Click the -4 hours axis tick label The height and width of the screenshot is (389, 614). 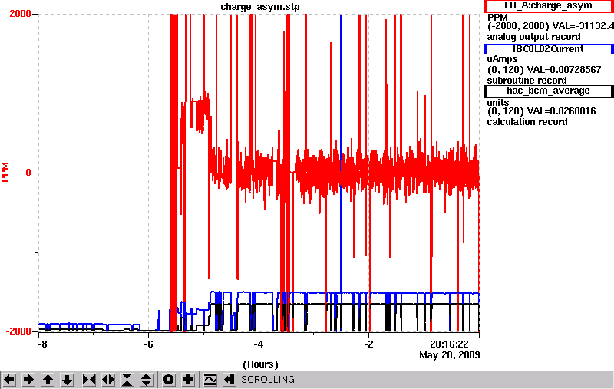[x=259, y=344]
